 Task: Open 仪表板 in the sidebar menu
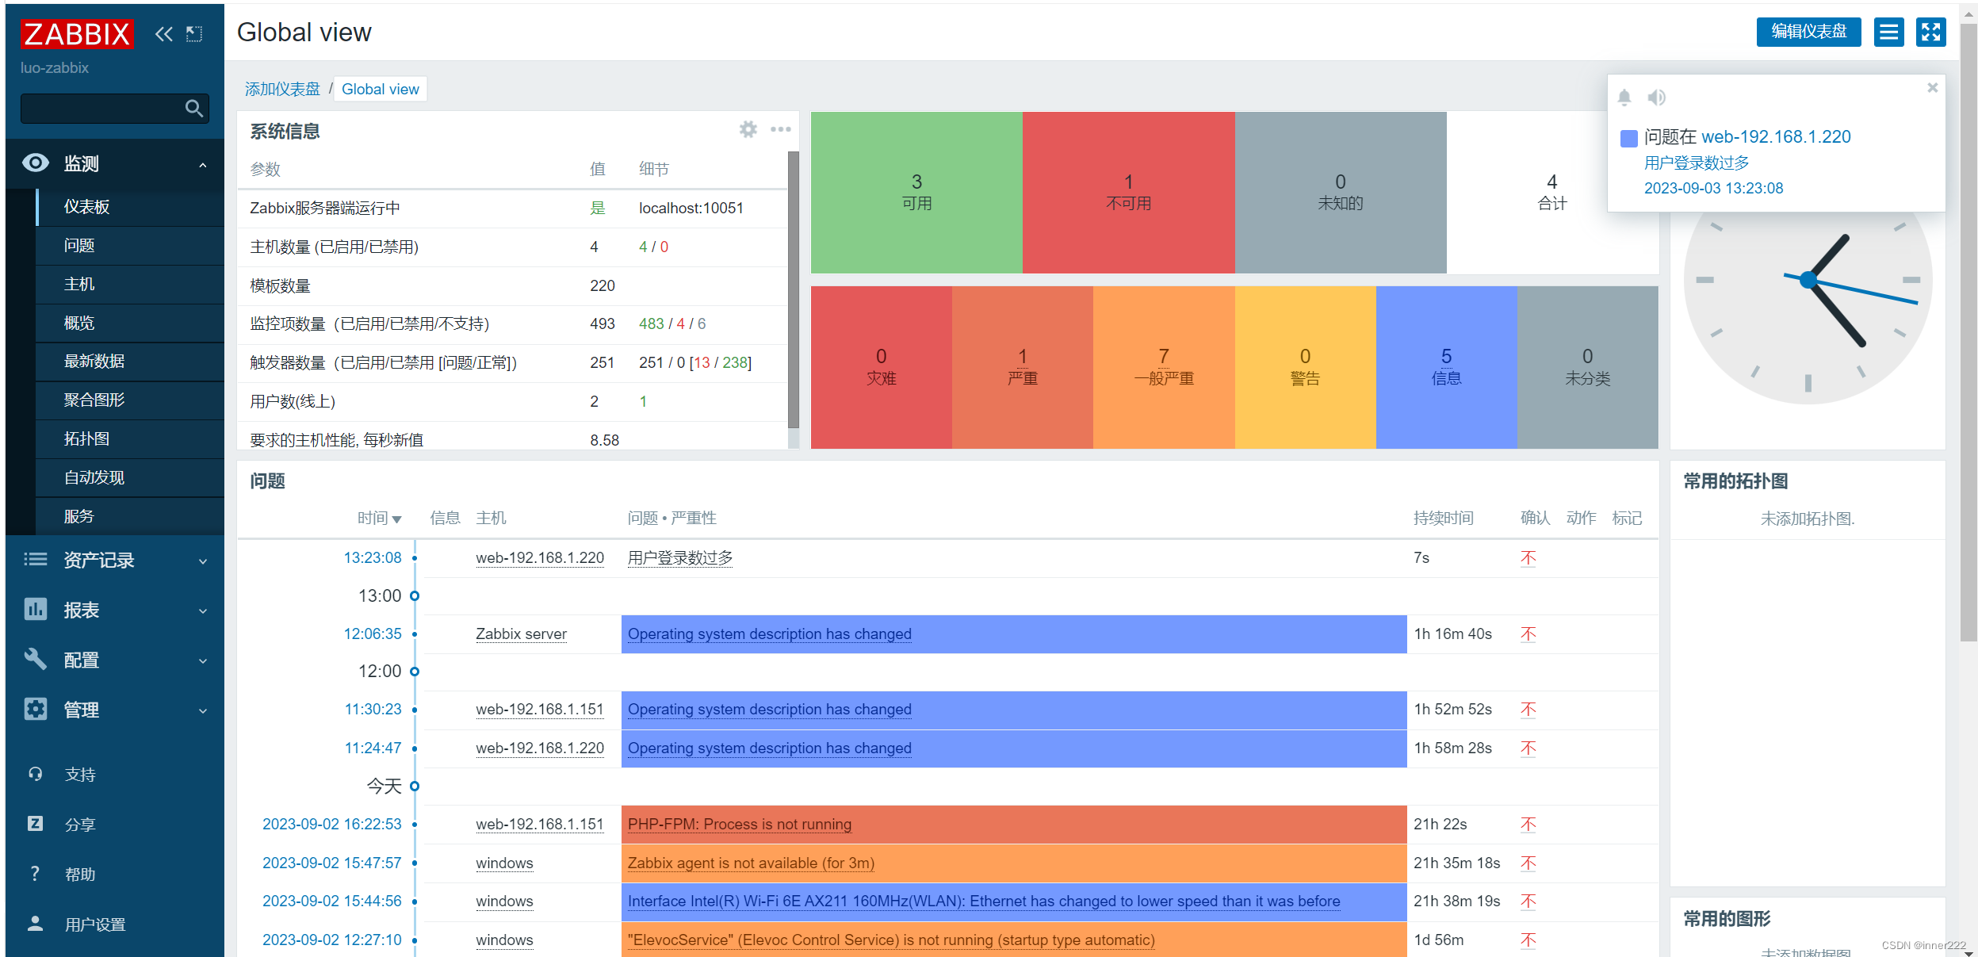pyautogui.click(x=131, y=206)
